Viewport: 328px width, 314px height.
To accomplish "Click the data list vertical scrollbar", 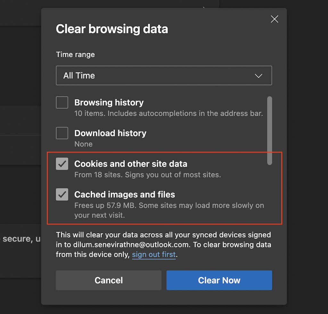I will (269, 130).
